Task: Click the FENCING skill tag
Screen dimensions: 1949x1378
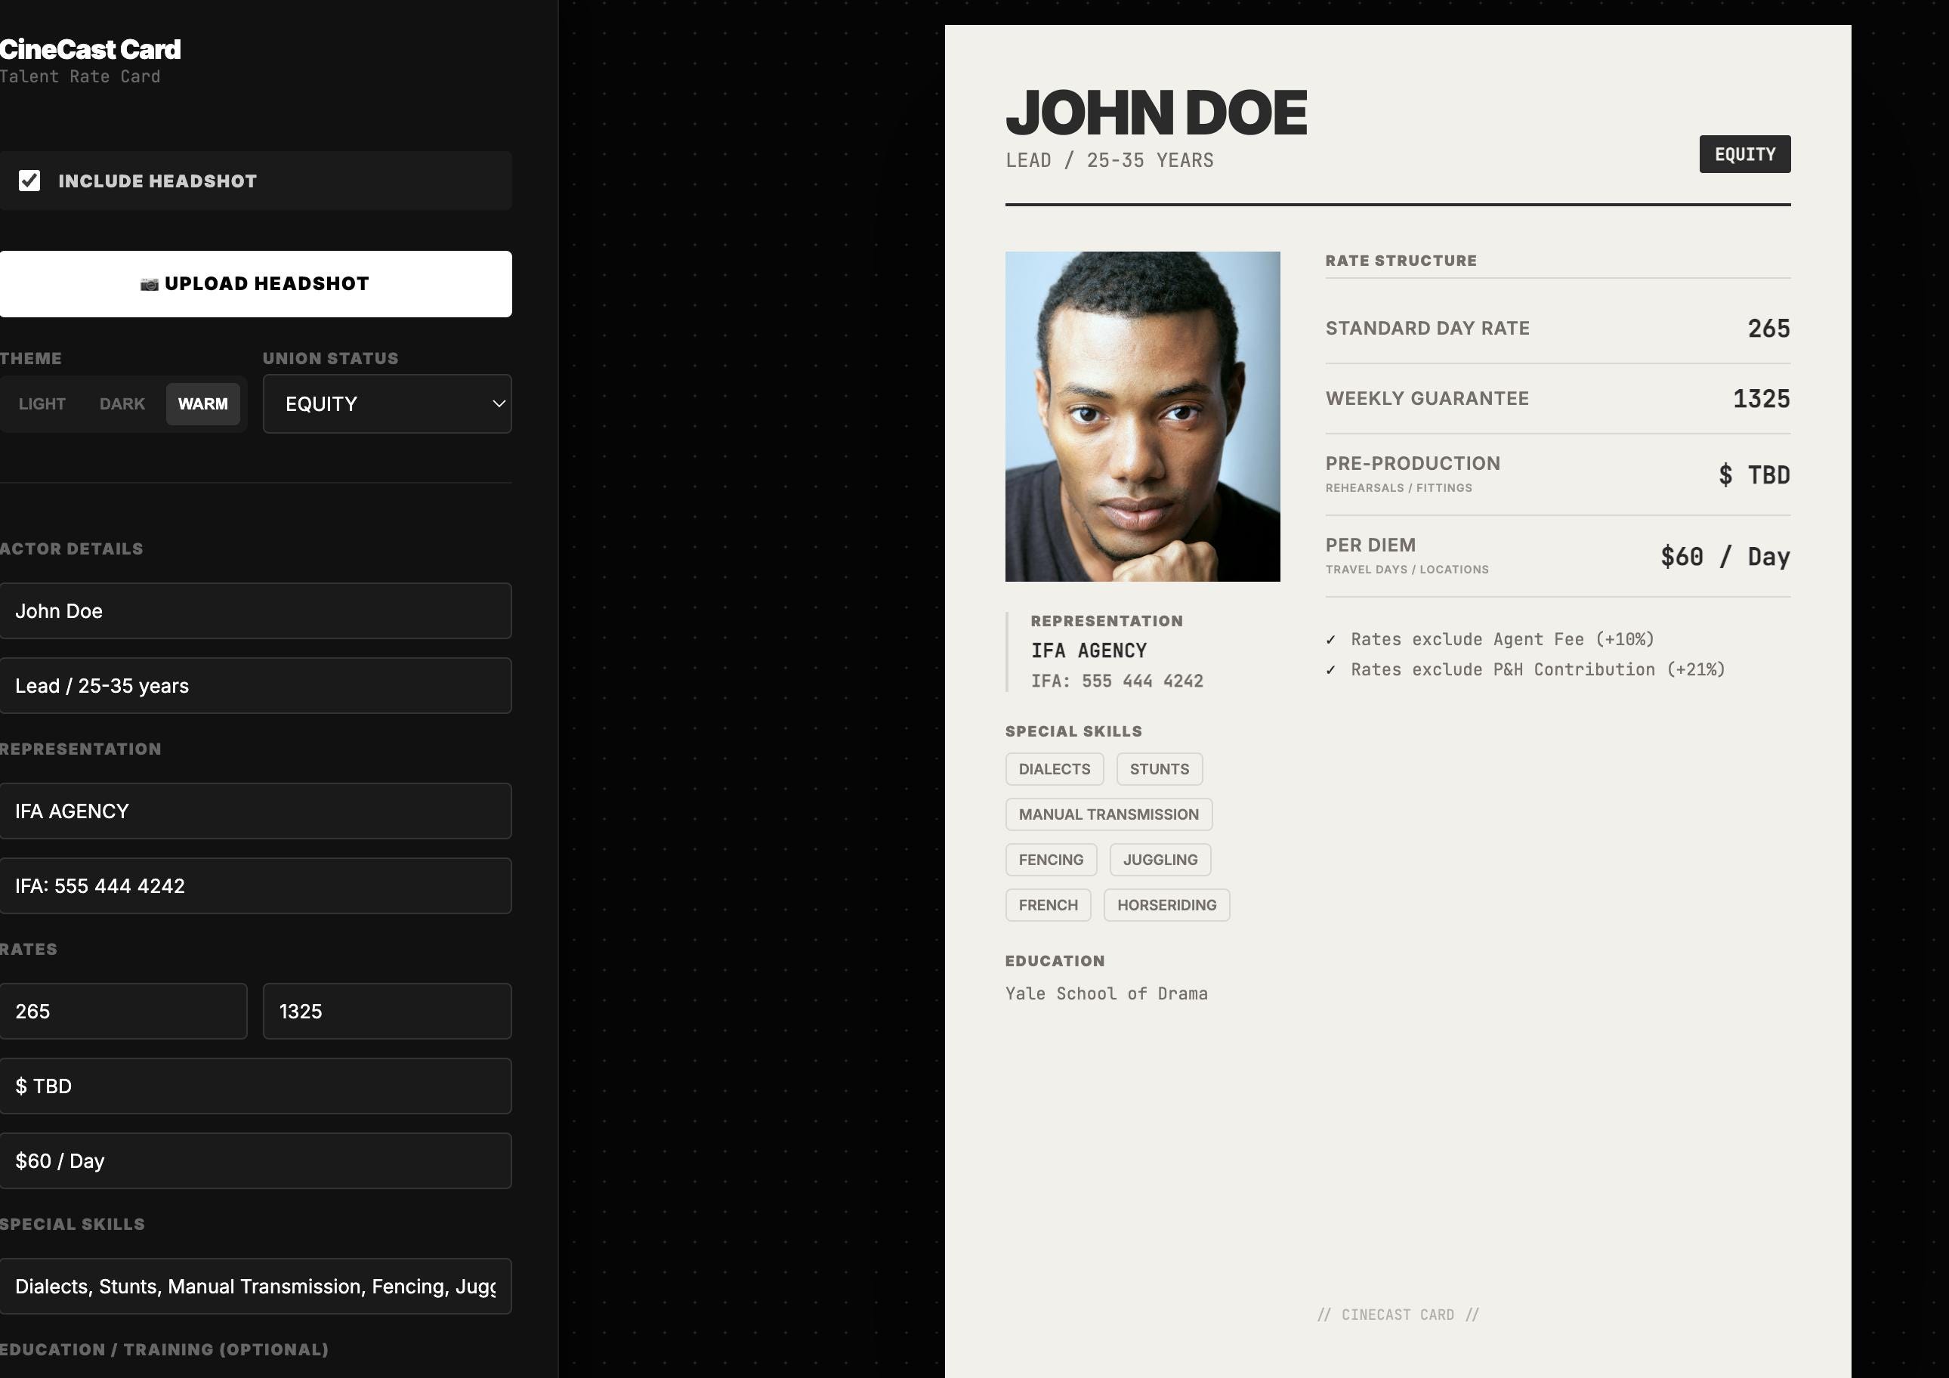Action: (1051, 859)
